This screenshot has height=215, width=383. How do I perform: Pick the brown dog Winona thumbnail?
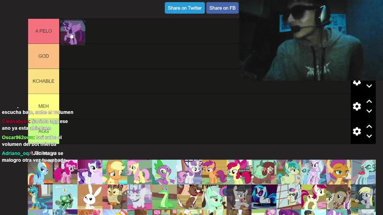coord(189,197)
